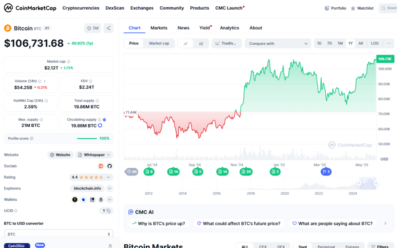Click Mar '25 blue flag marker 2

[x=326, y=172]
